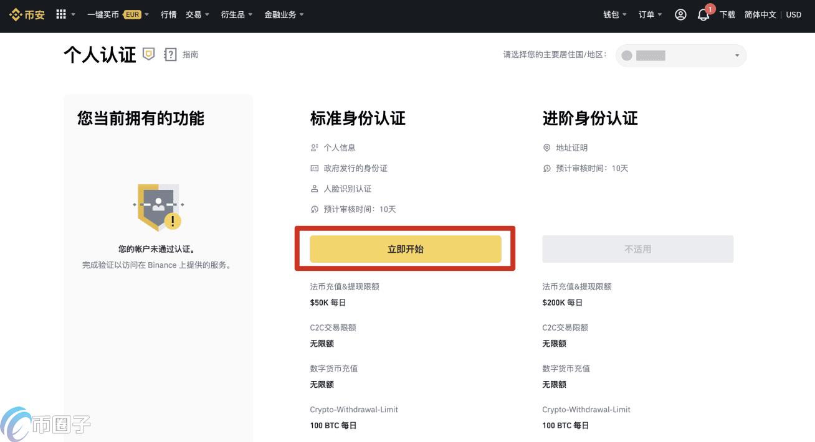
Task: Open the 行情 menu item
Action: click(x=168, y=14)
